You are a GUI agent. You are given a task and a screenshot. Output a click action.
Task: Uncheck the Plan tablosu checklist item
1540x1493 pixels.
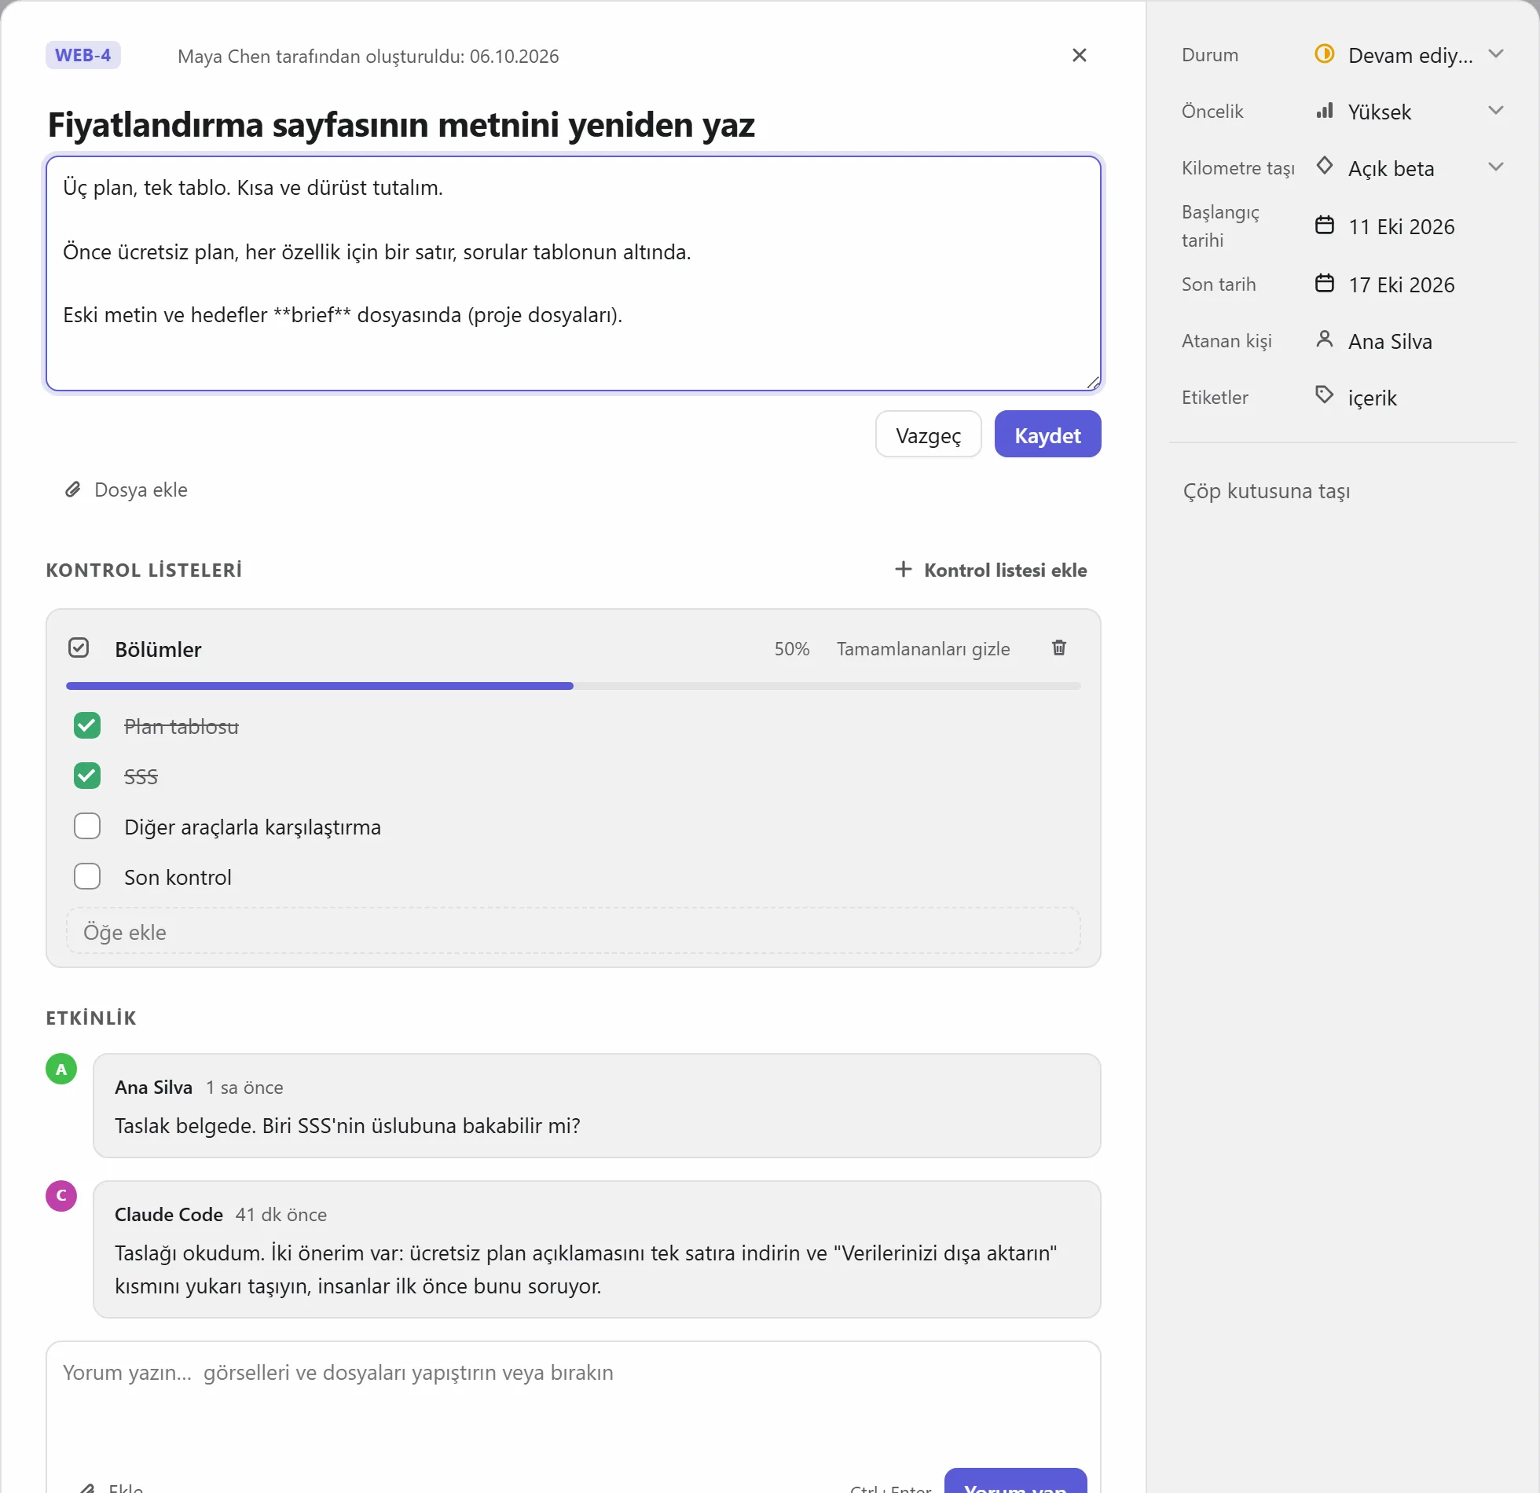coord(87,725)
